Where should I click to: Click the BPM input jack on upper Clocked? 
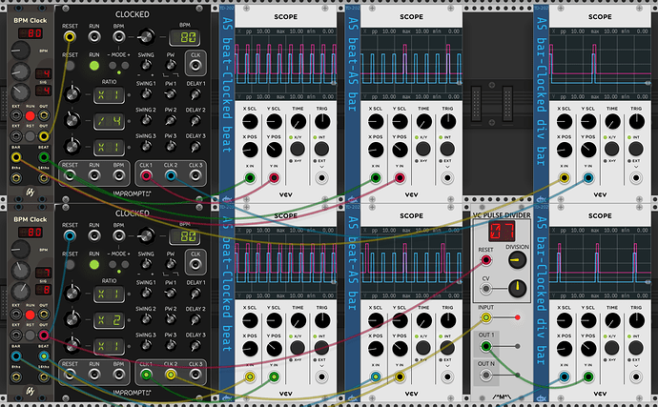[x=119, y=37]
